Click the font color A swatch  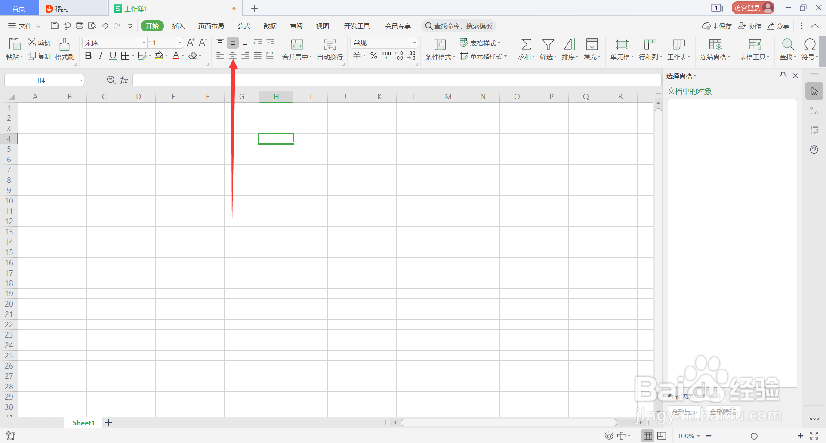point(176,56)
